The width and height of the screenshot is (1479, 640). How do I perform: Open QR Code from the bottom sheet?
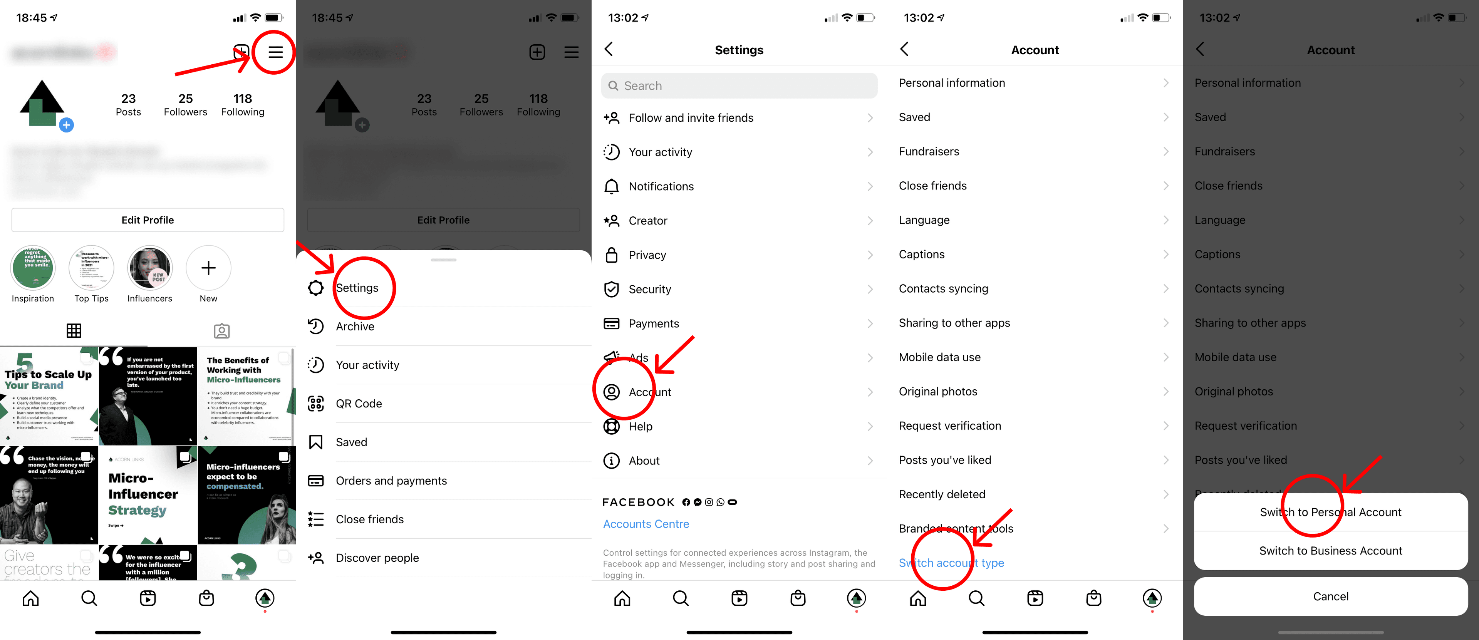pyautogui.click(x=443, y=403)
